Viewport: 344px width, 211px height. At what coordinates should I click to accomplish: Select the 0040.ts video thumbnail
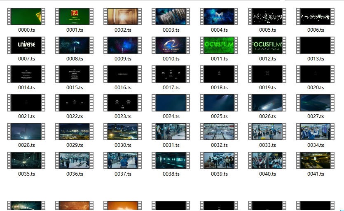(267, 160)
